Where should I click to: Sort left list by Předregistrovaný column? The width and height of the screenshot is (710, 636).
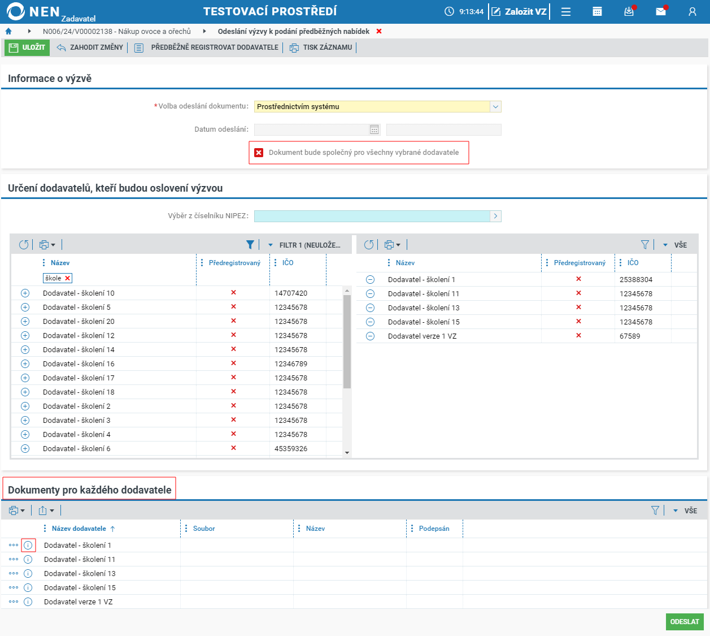235,263
